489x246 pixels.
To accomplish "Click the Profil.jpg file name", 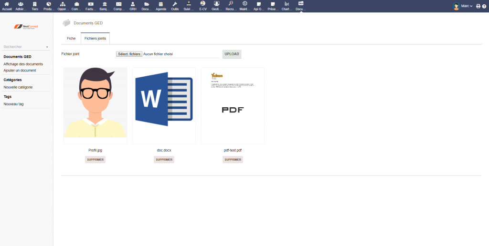I will pyautogui.click(x=95, y=150).
